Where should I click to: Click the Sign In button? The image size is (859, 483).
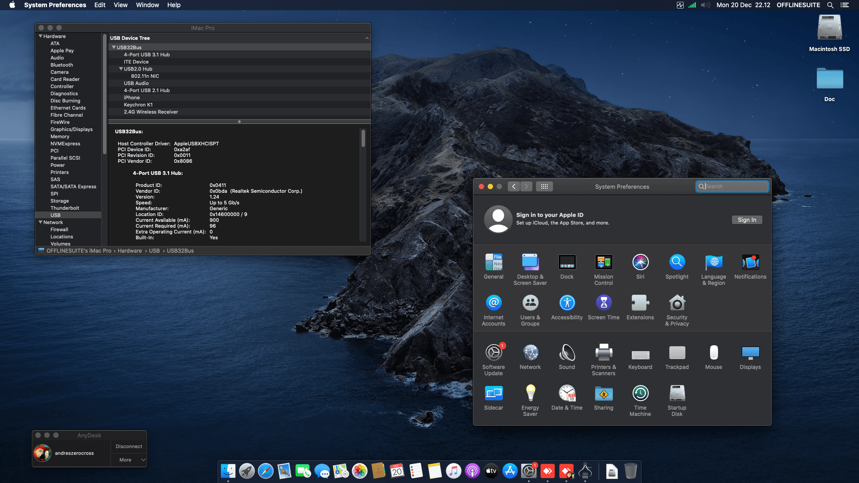click(746, 220)
